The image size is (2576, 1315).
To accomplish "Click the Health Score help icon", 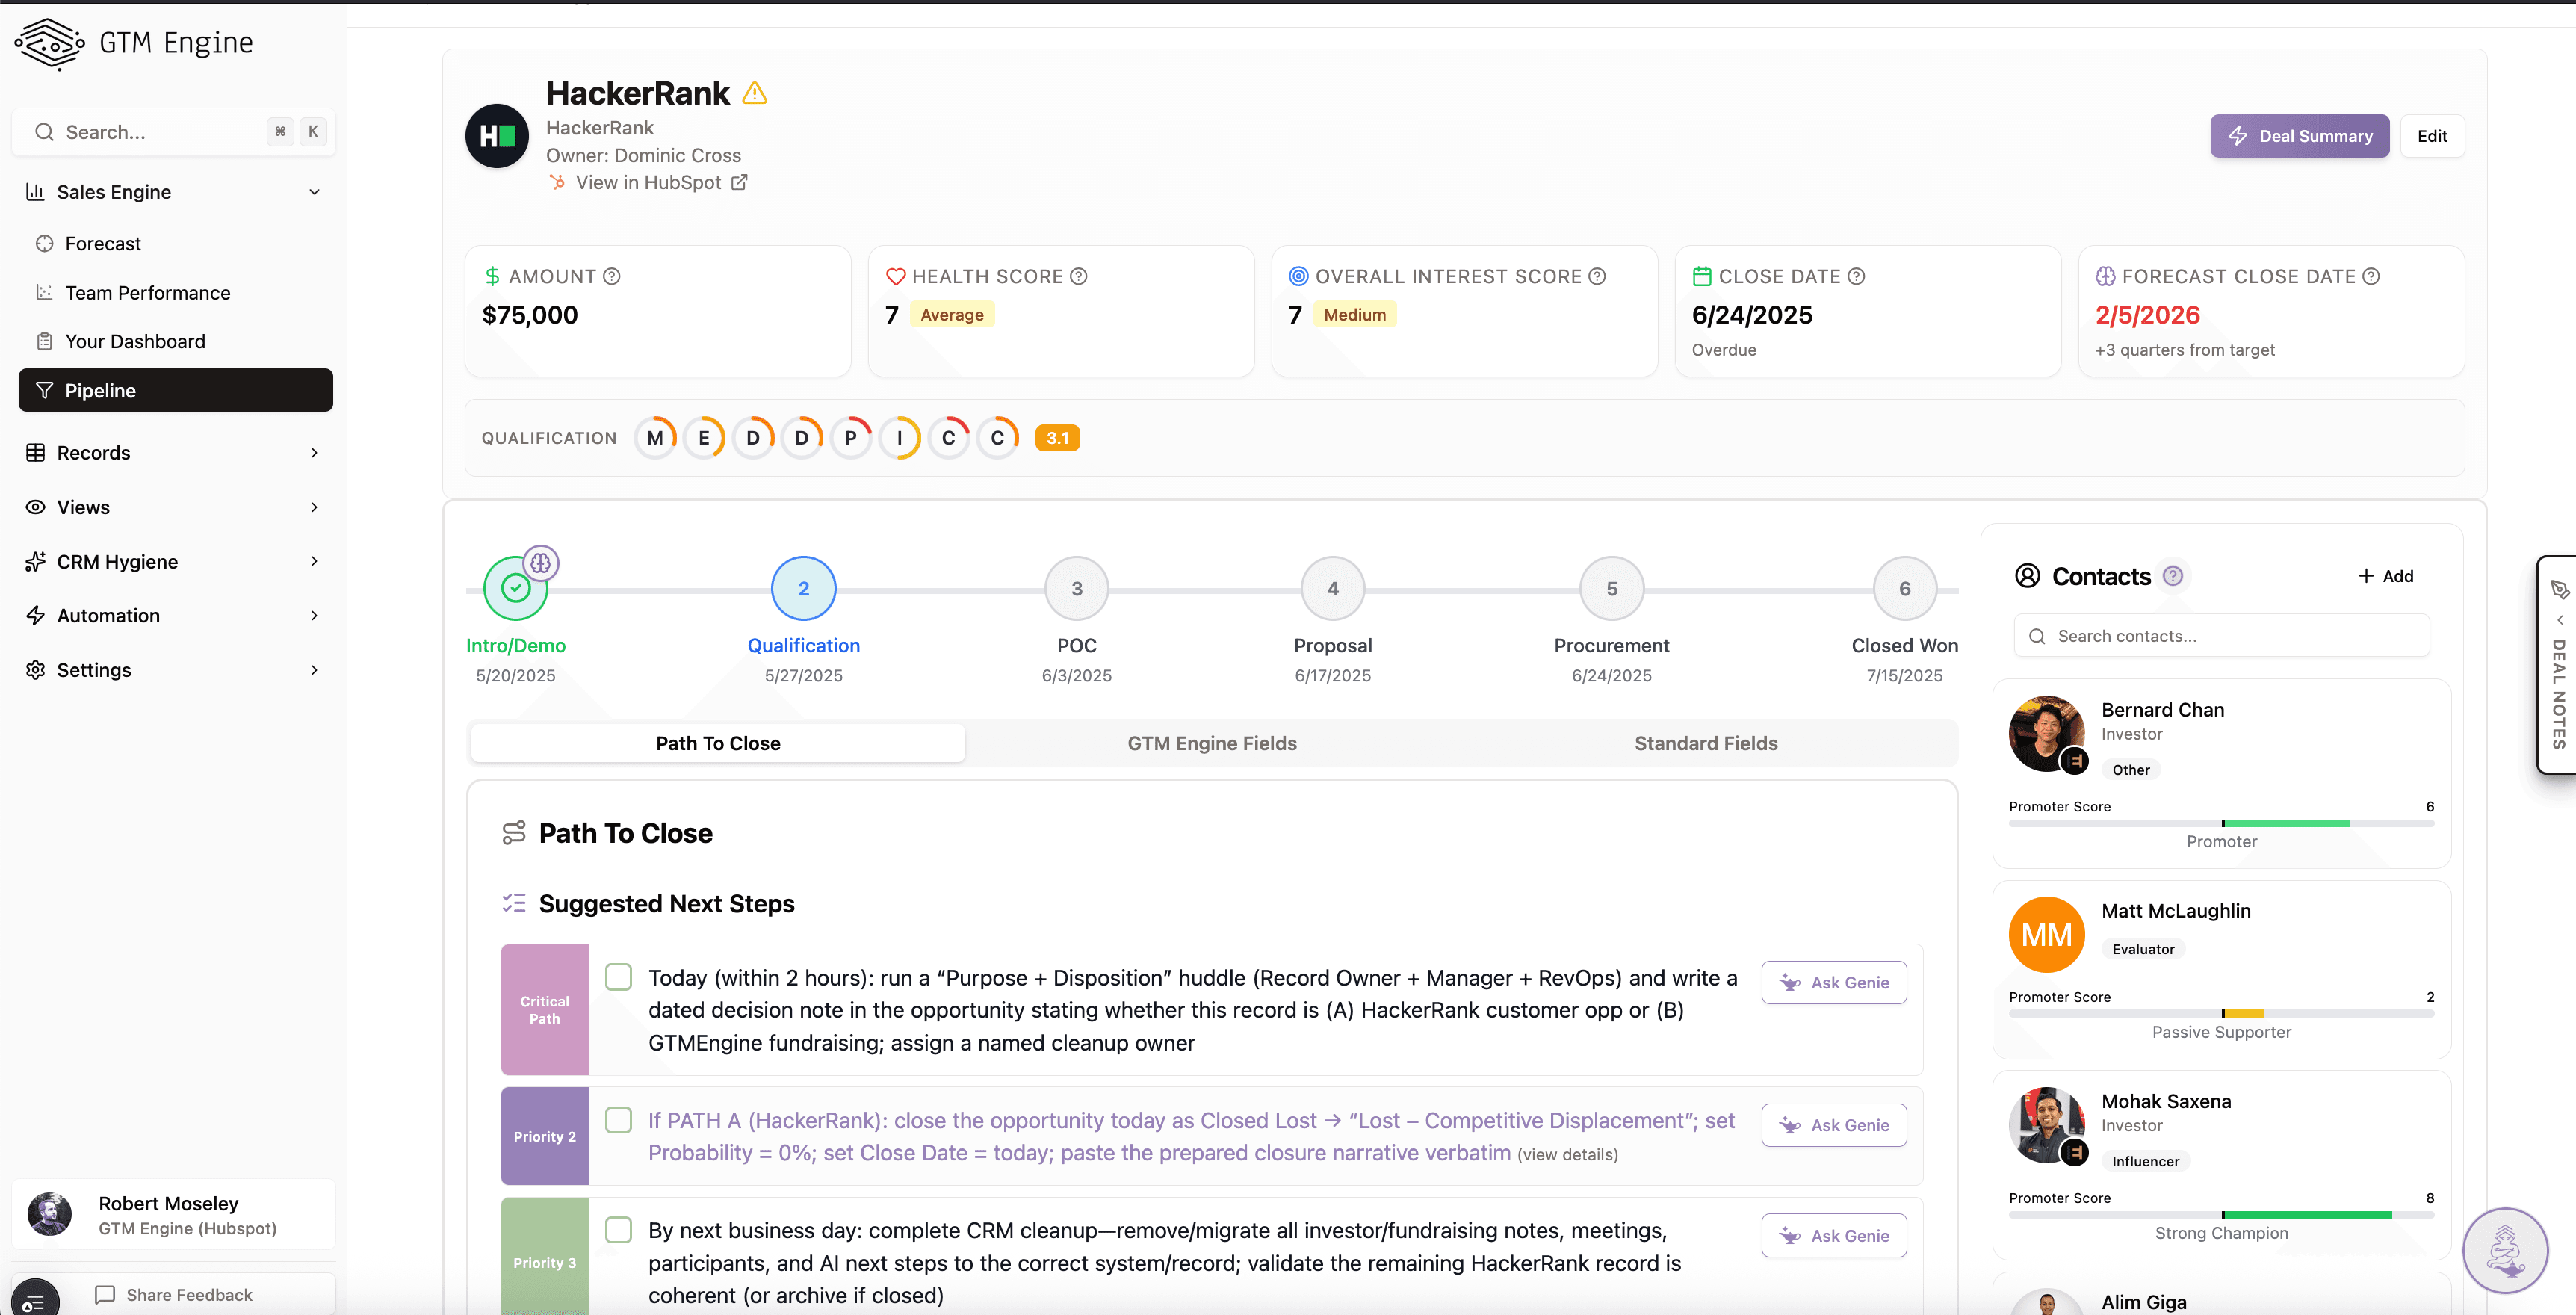I will (x=1079, y=276).
